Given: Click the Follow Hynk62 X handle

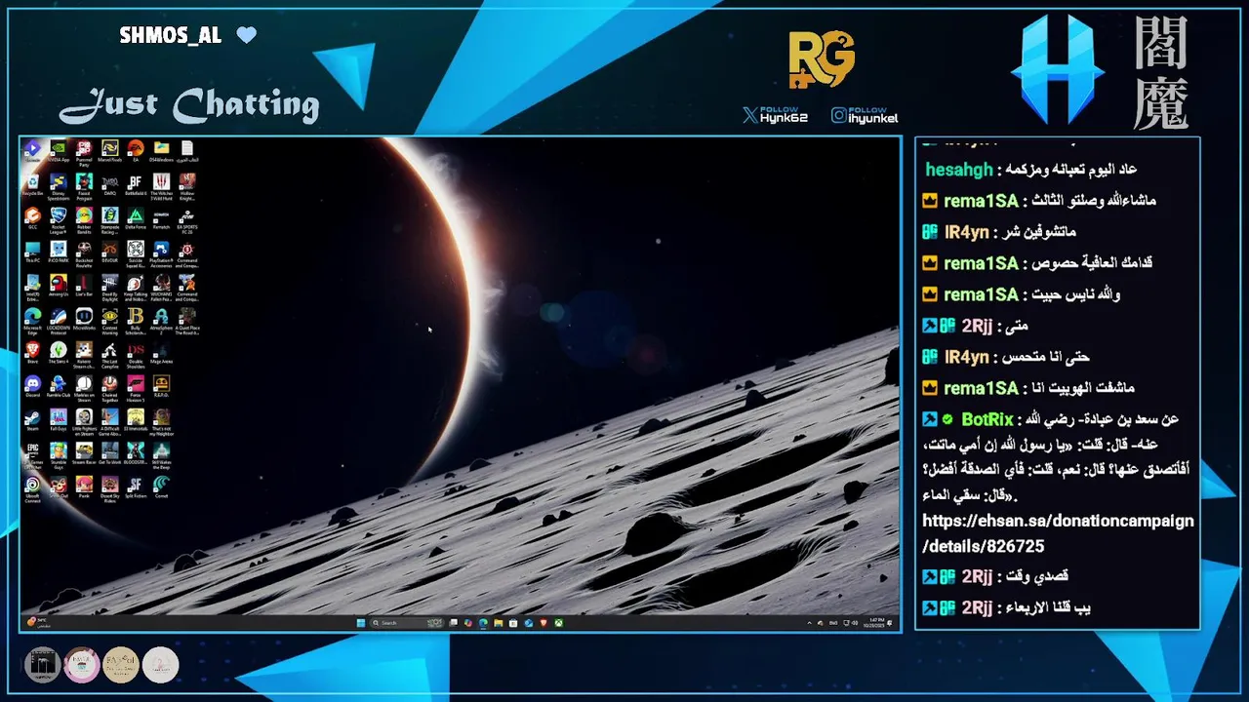Looking at the screenshot, I should click(775, 116).
